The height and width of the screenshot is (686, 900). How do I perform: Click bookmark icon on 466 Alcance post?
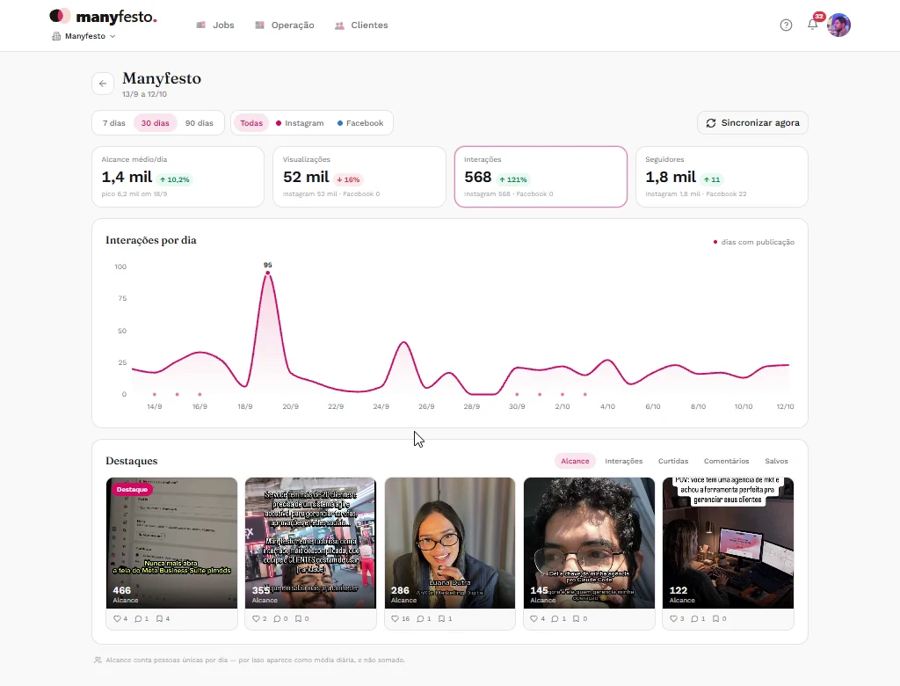pos(160,619)
